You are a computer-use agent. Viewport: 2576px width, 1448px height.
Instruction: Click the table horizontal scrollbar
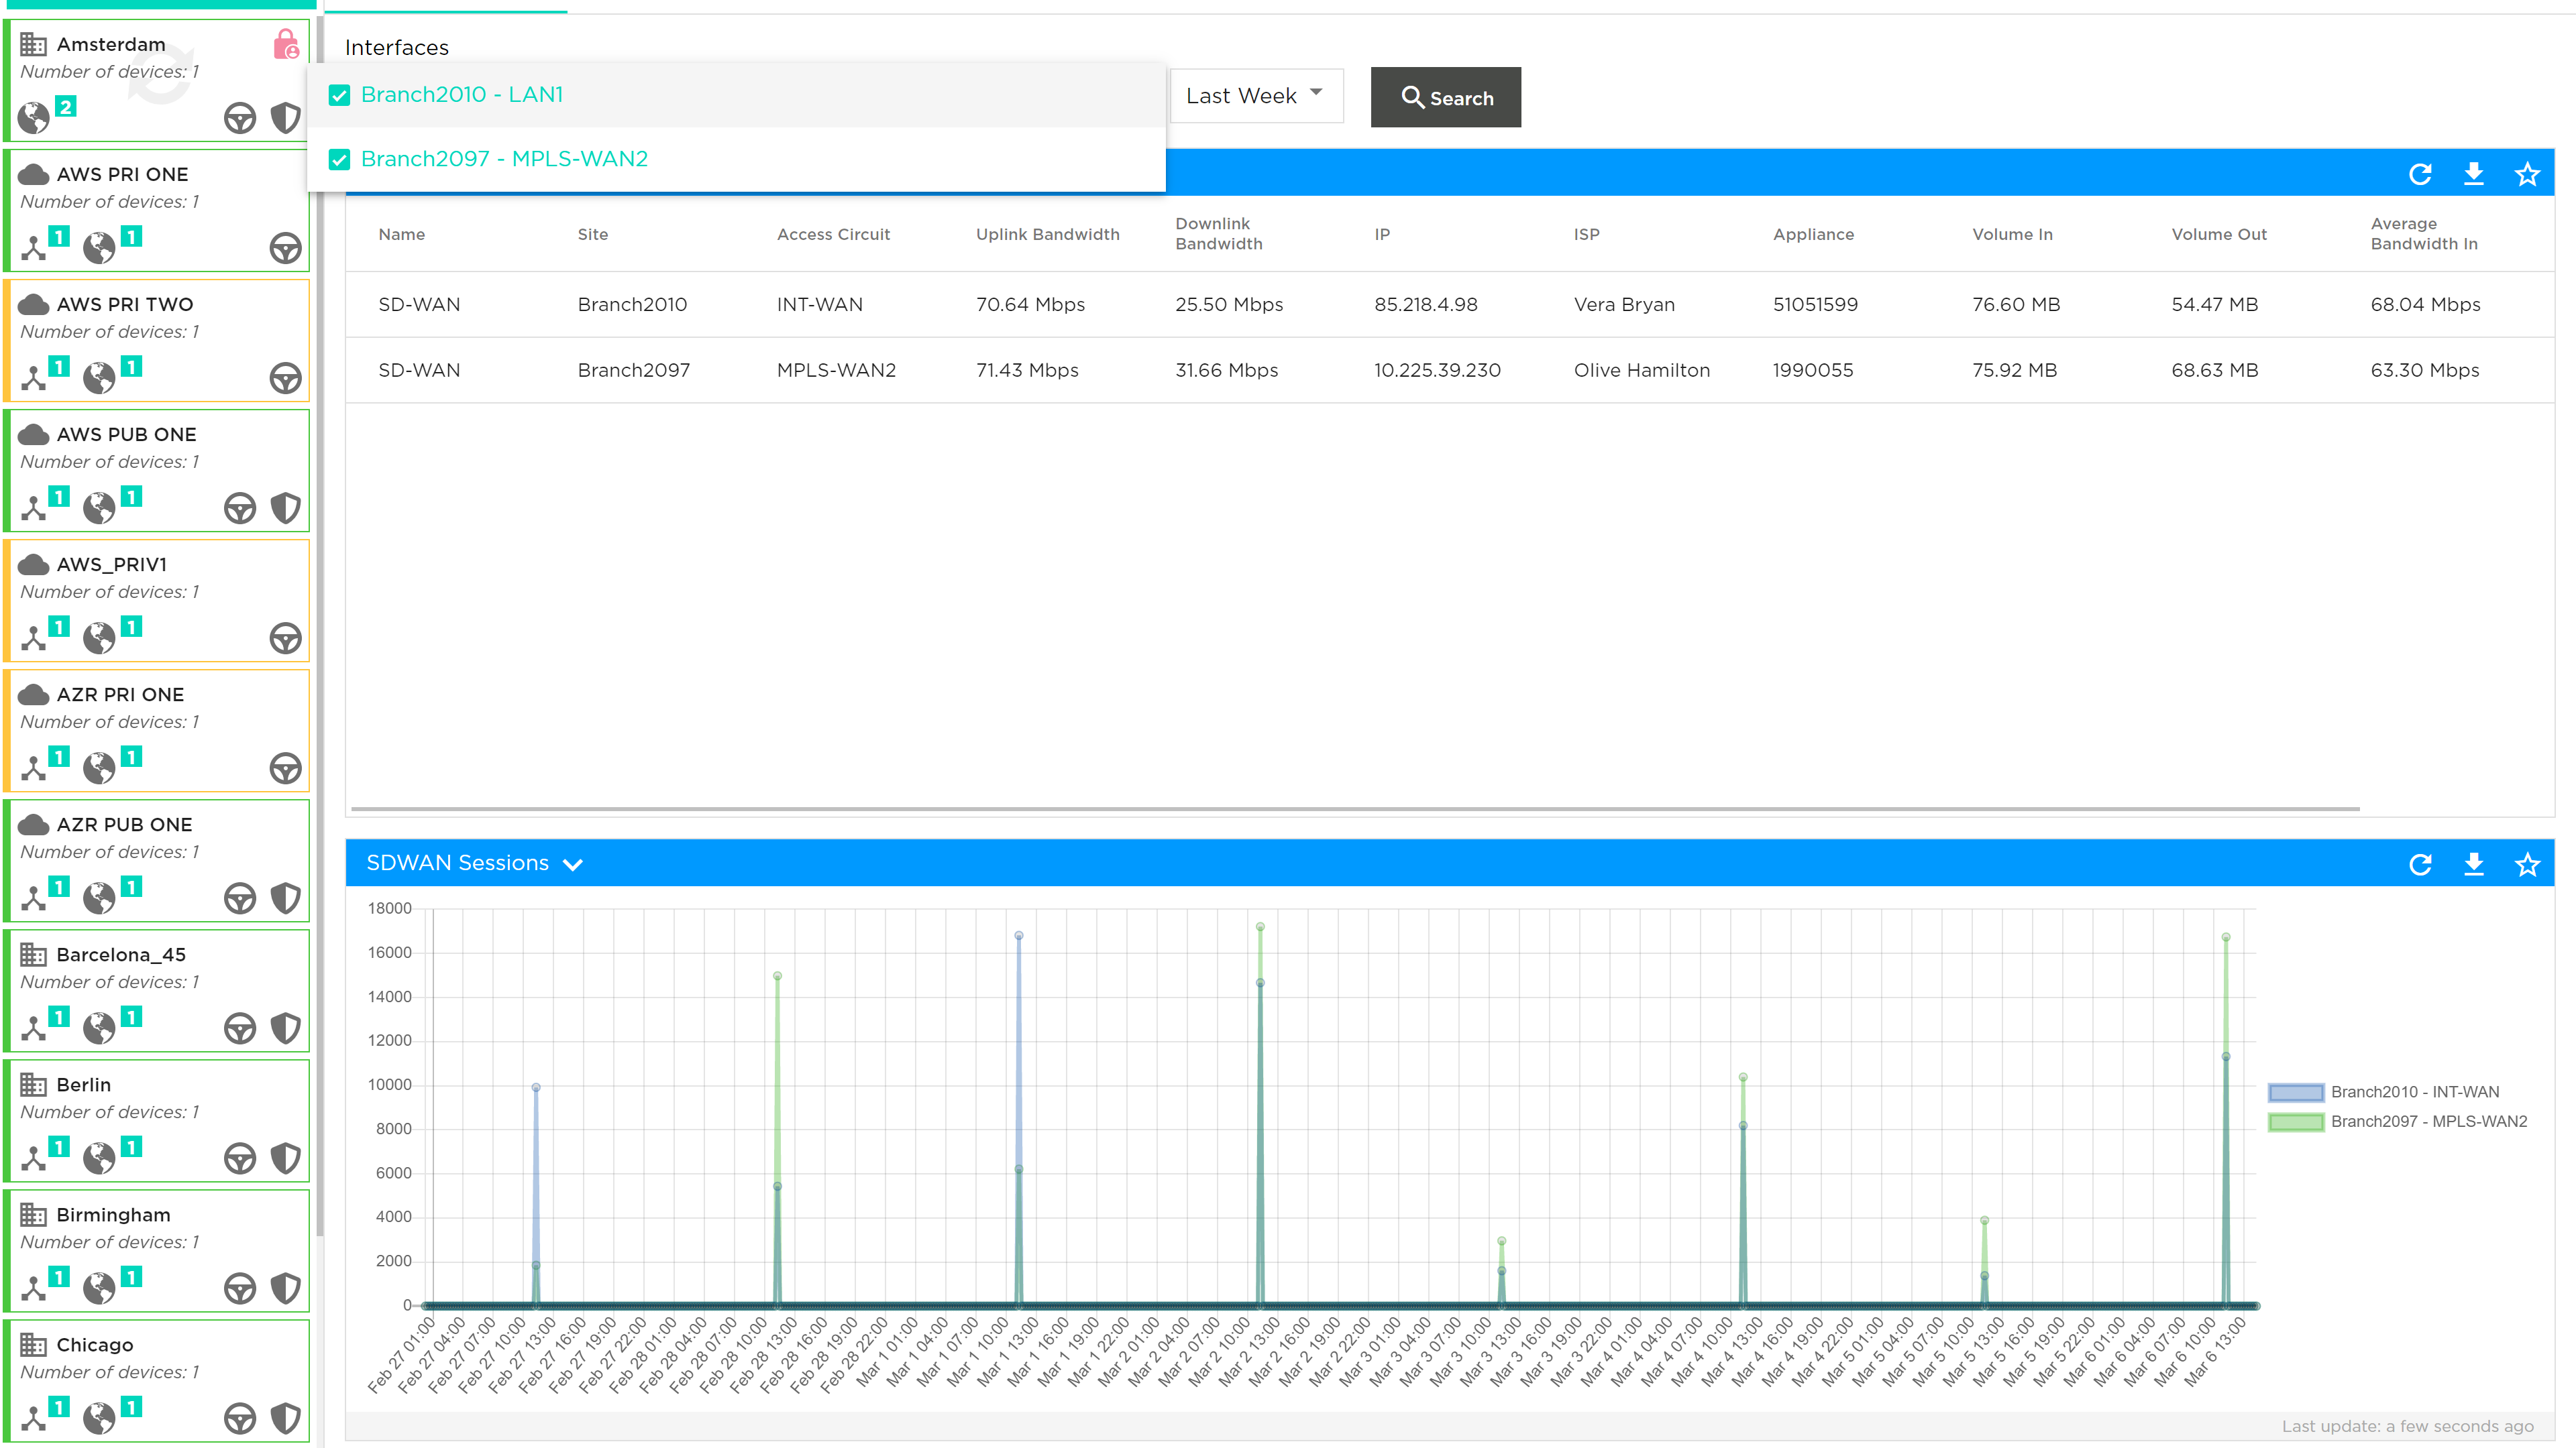pos(1355,808)
